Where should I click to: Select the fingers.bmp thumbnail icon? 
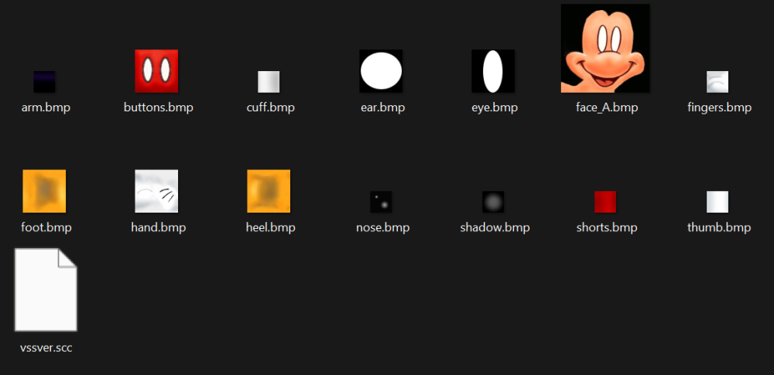[x=717, y=82]
